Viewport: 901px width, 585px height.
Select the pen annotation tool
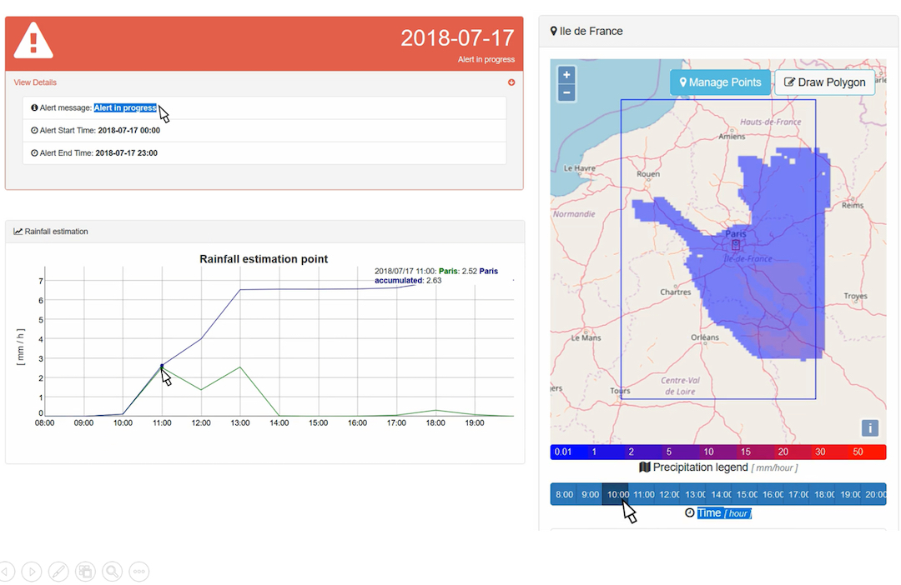(58, 572)
